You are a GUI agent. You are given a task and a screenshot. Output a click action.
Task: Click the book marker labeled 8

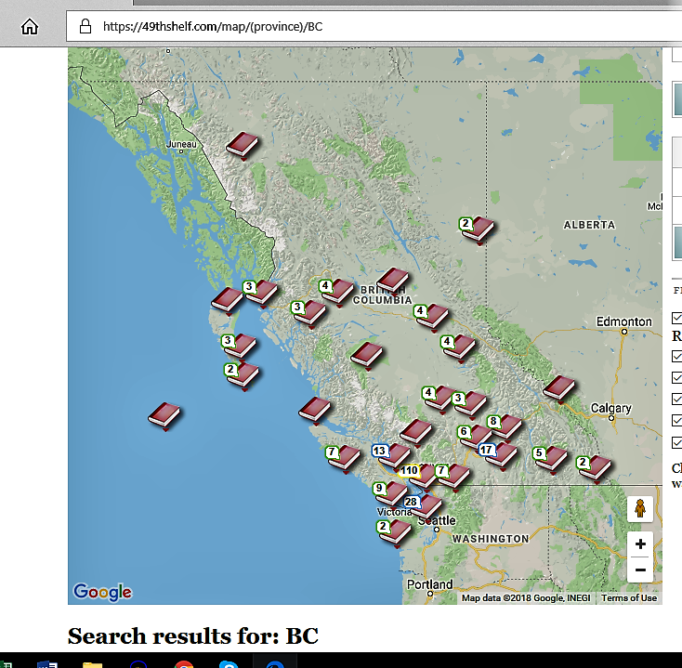click(x=505, y=426)
